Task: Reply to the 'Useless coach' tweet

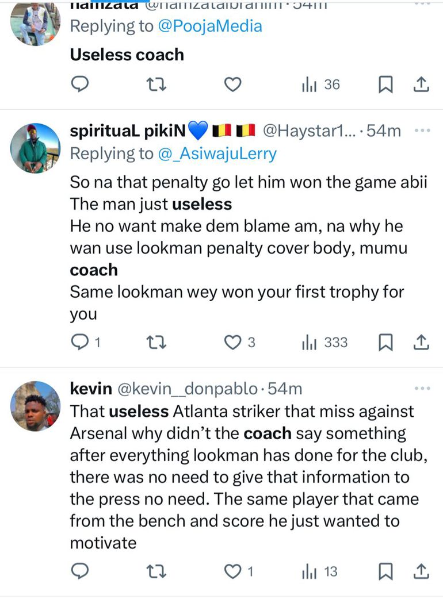Action: point(79,85)
